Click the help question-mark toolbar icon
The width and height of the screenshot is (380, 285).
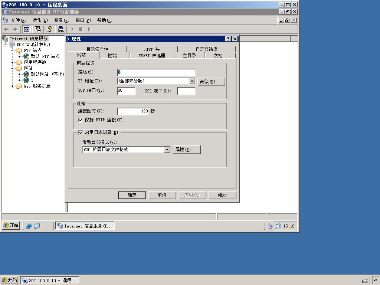point(49,29)
